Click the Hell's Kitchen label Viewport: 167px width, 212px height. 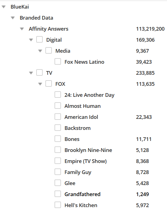pyautogui.click(x=81, y=205)
